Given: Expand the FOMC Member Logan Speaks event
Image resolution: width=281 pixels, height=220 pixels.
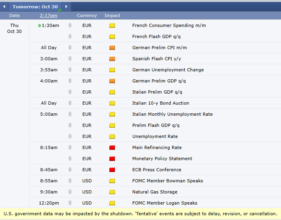Looking at the screenshot, I should pyautogui.click(x=164, y=203).
